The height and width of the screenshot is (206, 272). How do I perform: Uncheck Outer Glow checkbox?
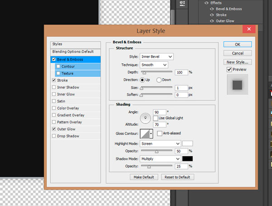point(54,129)
